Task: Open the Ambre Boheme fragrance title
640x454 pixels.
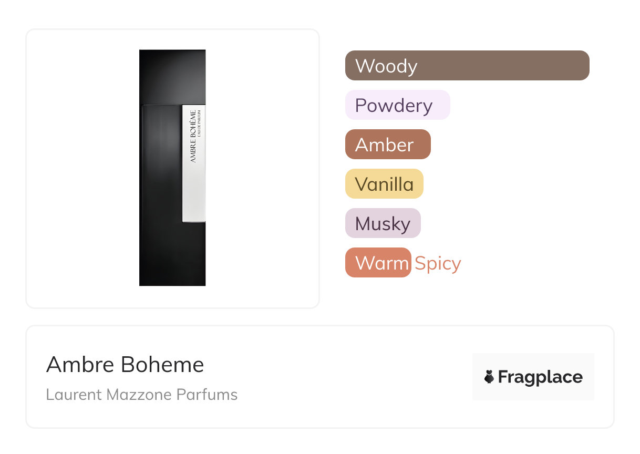Action: (125, 365)
